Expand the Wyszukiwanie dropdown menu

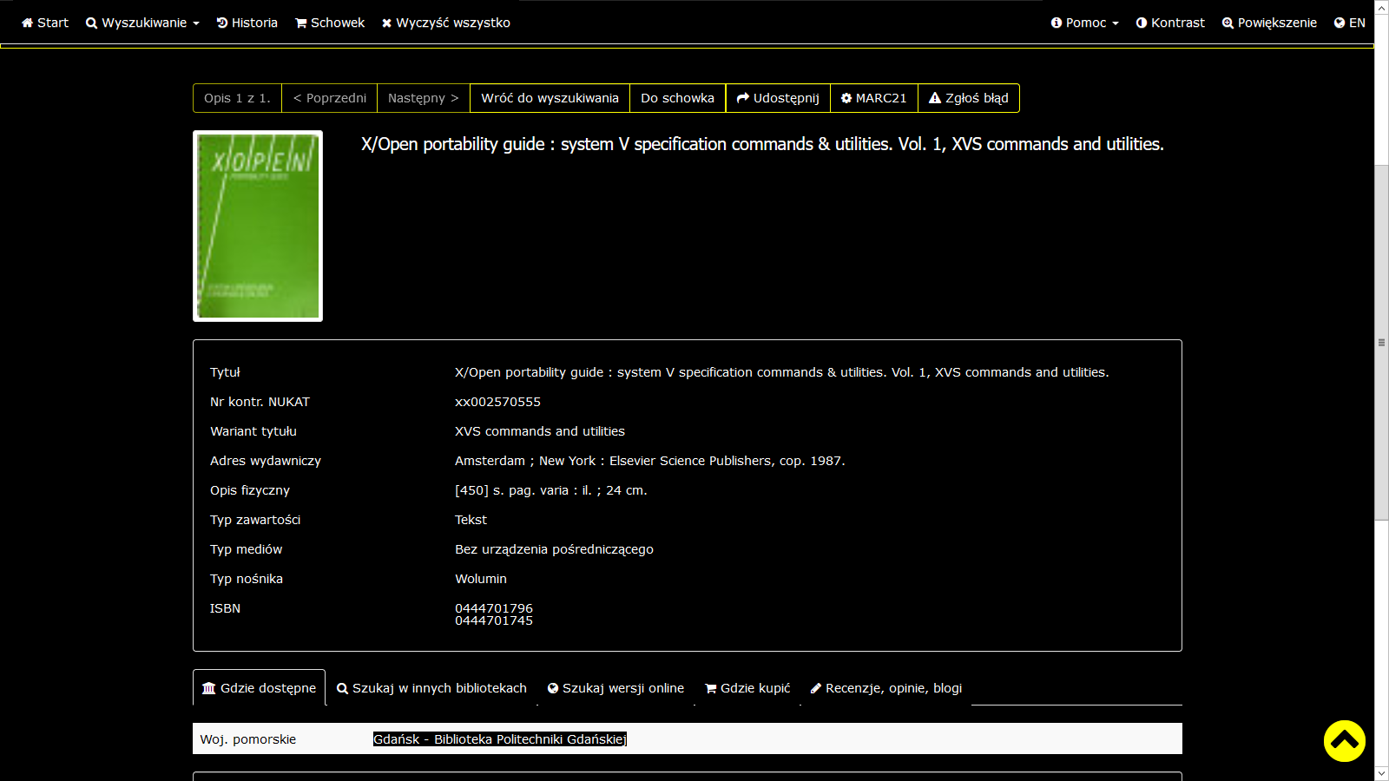click(x=142, y=23)
